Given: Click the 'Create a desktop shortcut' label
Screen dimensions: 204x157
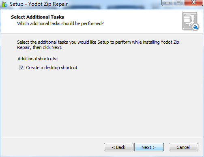Looking at the screenshot, I should [x=52, y=68].
